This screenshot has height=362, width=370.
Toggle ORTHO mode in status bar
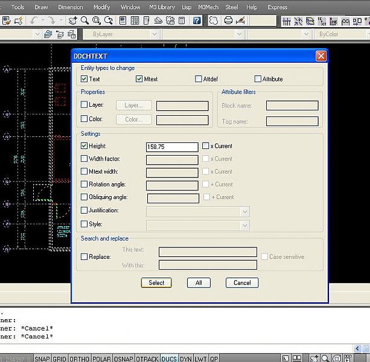(x=79, y=358)
